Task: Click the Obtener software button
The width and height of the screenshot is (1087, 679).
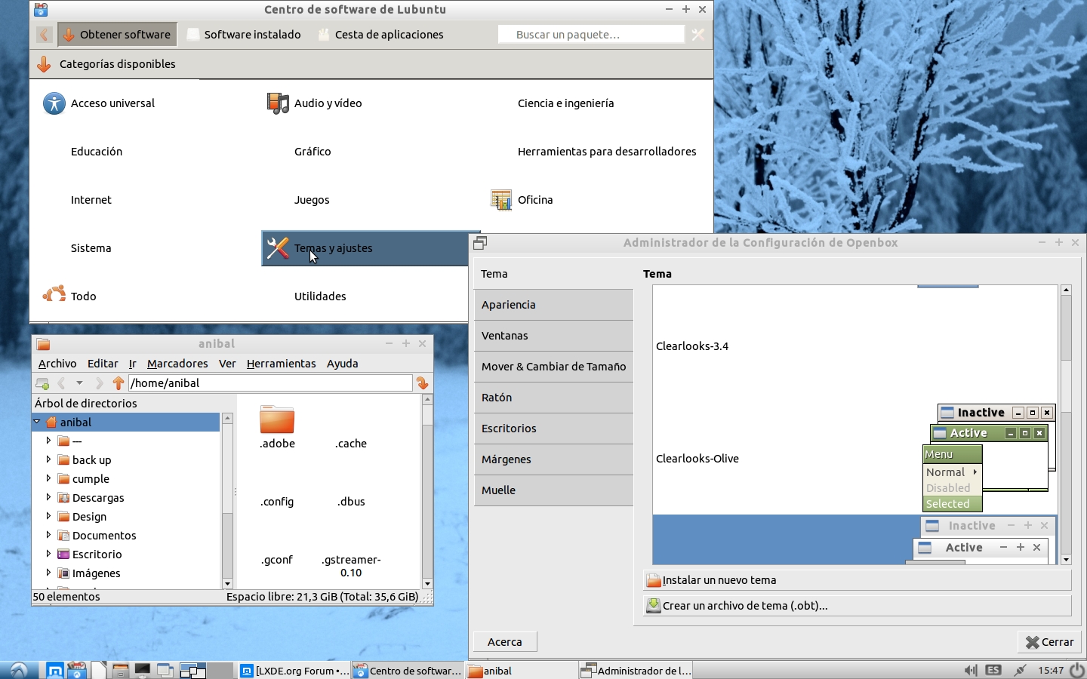Action: click(x=117, y=35)
